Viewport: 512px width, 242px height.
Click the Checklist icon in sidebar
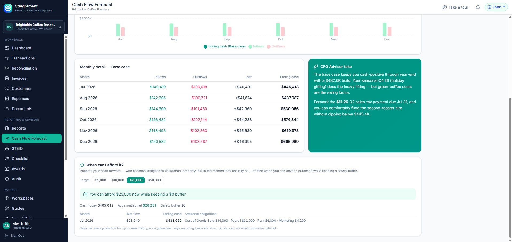pyautogui.click(x=7, y=159)
